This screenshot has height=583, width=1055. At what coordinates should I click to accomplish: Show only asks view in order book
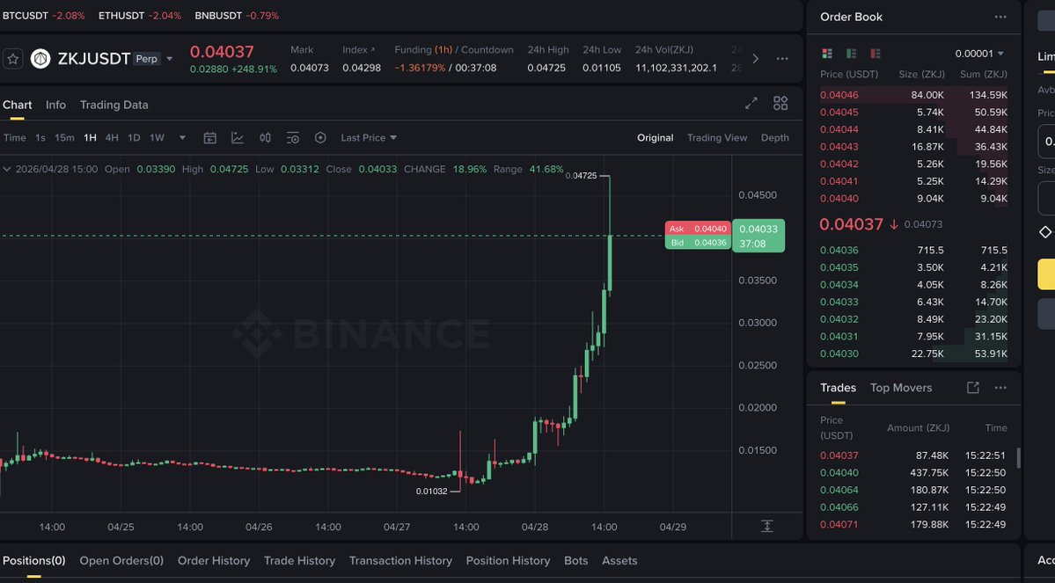click(876, 53)
